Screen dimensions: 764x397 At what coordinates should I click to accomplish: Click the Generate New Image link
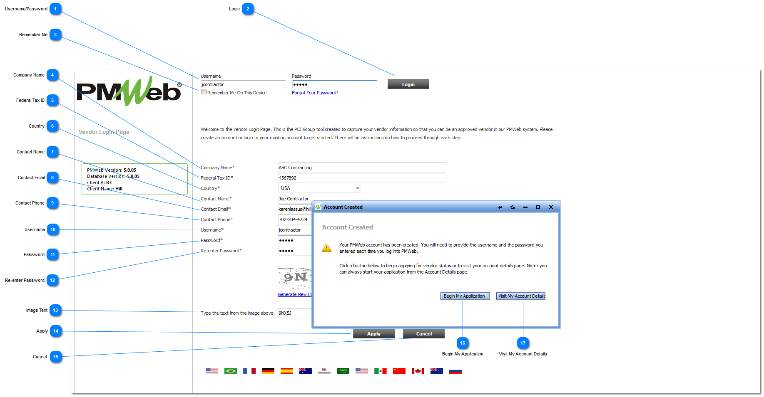[295, 294]
